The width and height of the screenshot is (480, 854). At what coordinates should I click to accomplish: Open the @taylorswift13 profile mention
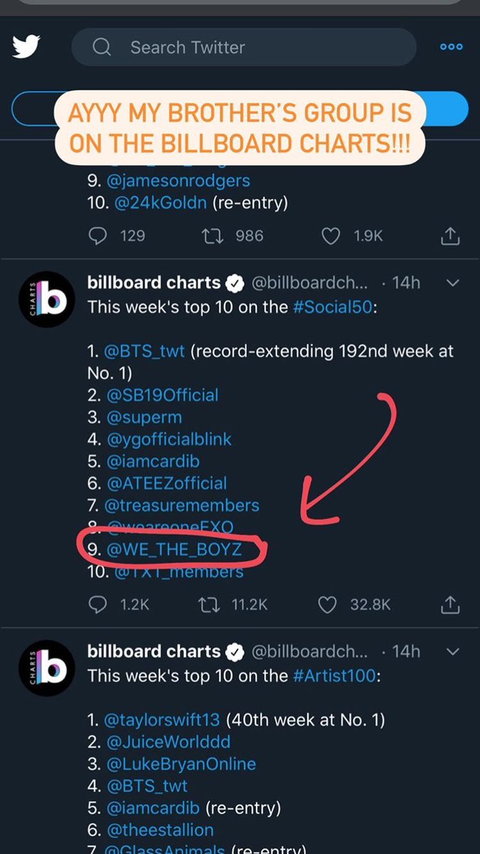point(163,720)
